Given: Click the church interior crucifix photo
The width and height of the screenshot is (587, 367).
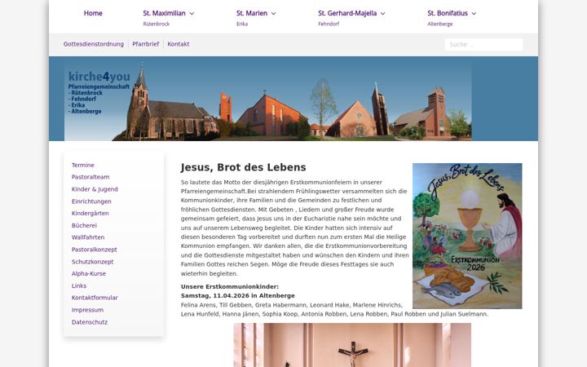Looking at the screenshot, I should tap(352, 345).
